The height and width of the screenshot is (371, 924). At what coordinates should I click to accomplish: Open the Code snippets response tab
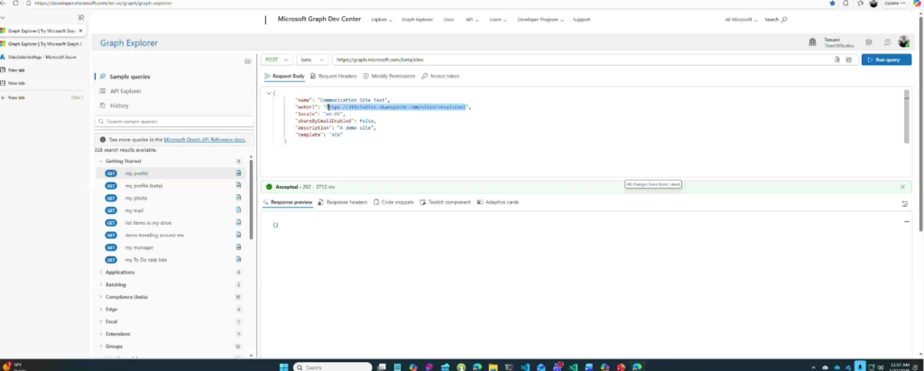coord(396,202)
